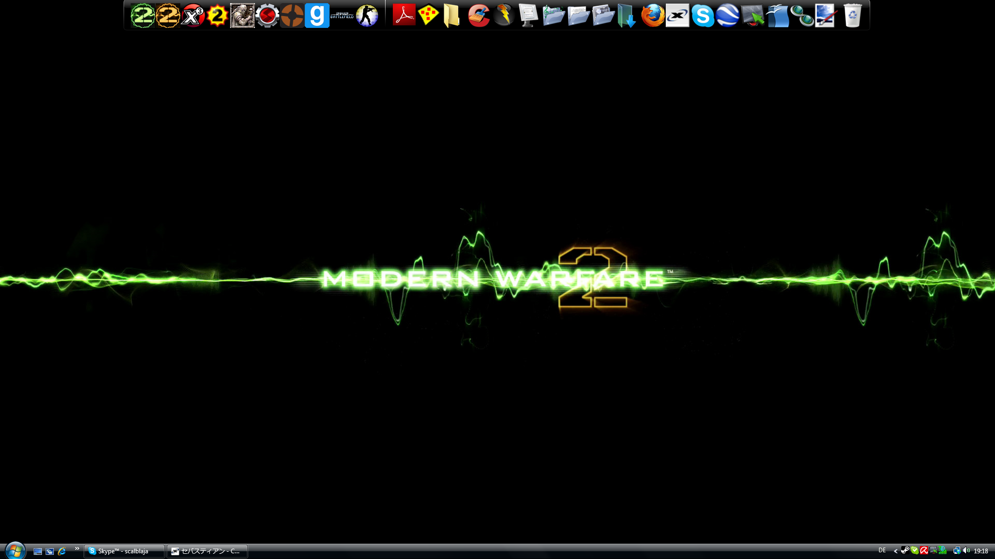The image size is (995, 559).
Task: Launch Team Fortress 2 from the dock
Action: 292,16
